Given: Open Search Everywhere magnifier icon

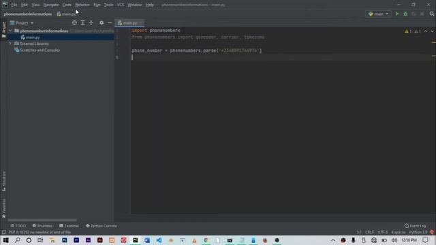Looking at the screenshot, I should tap(431, 14).
